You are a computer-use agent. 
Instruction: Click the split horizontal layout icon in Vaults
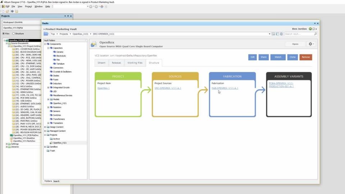(273, 34)
